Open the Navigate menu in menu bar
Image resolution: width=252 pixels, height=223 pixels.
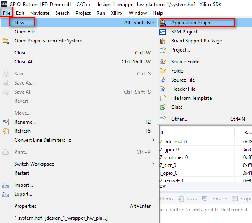(x=40, y=13)
